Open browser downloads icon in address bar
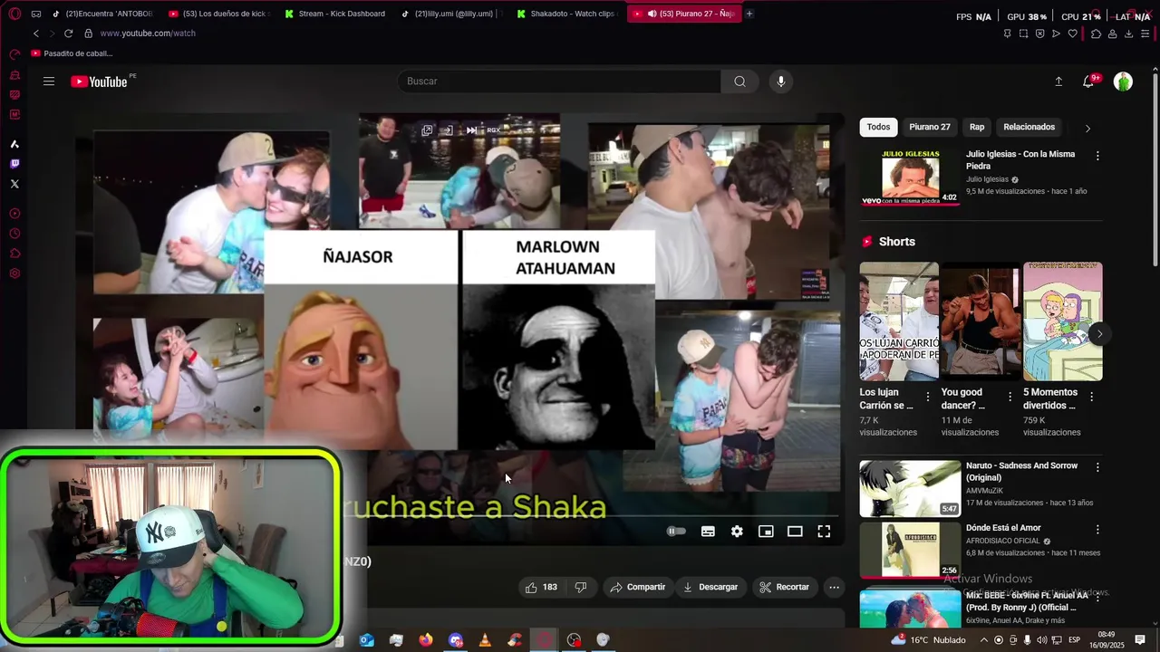This screenshot has width=1160, height=652. click(x=1128, y=34)
